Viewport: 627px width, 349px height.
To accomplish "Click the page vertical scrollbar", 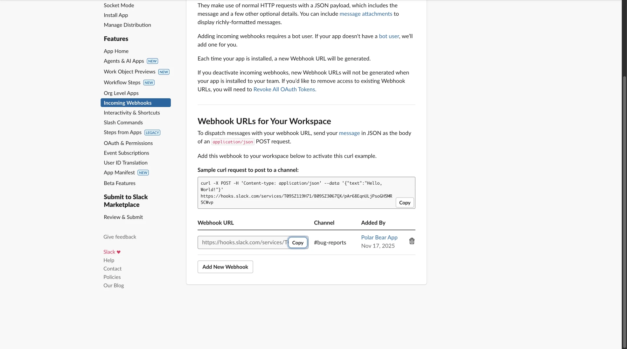I will [x=624, y=210].
